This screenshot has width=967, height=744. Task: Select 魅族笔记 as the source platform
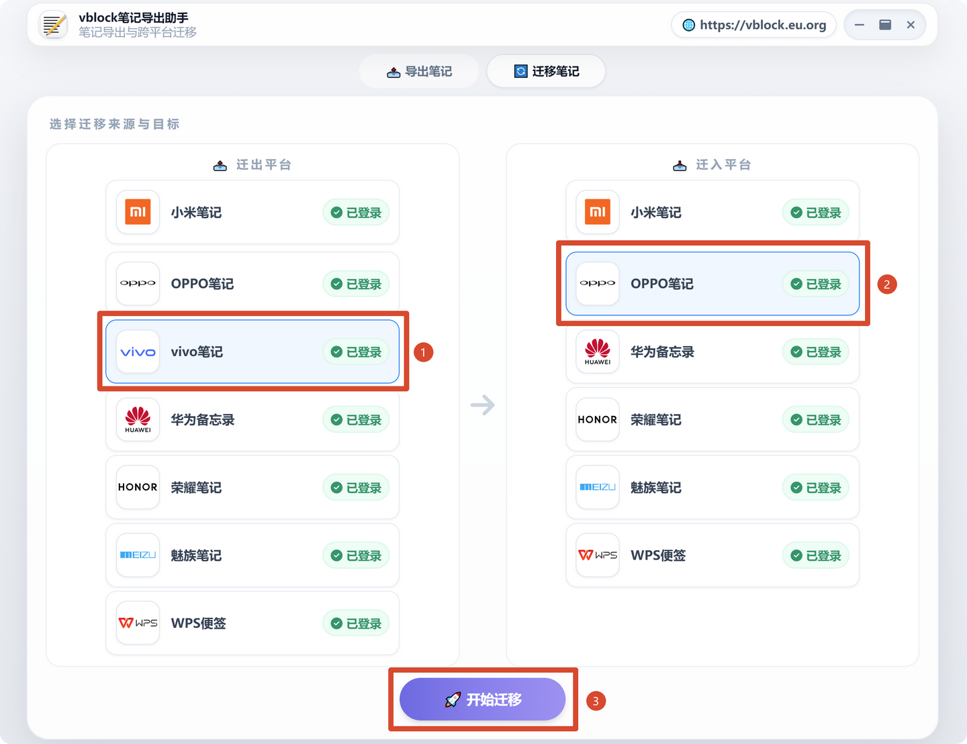point(252,555)
